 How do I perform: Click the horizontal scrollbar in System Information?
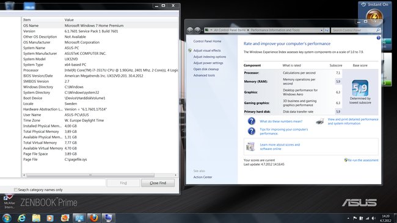[x=90, y=175]
